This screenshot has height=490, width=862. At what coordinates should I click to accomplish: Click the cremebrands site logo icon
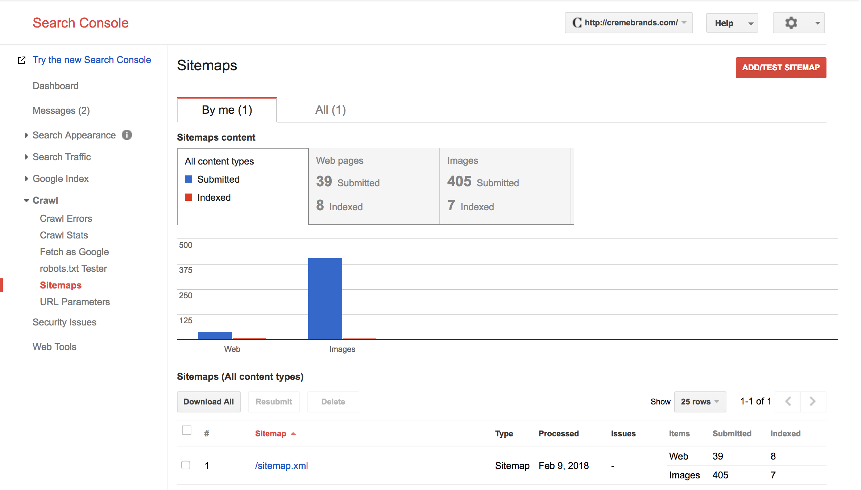tap(577, 23)
